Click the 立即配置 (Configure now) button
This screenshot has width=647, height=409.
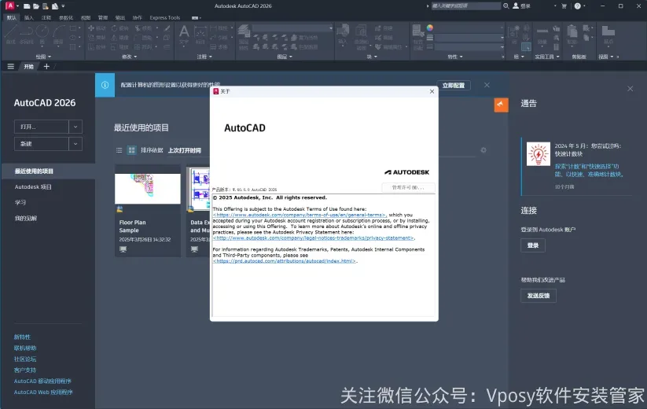(x=454, y=86)
